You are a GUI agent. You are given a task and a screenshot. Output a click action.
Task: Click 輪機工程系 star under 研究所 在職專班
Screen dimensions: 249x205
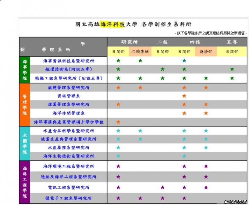click(x=140, y=78)
